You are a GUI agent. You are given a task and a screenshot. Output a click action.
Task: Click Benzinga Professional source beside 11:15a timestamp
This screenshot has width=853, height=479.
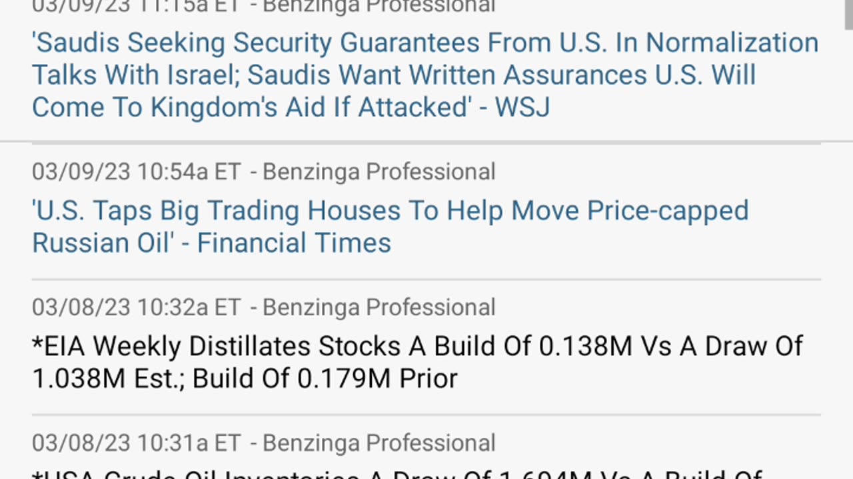click(379, 7)
